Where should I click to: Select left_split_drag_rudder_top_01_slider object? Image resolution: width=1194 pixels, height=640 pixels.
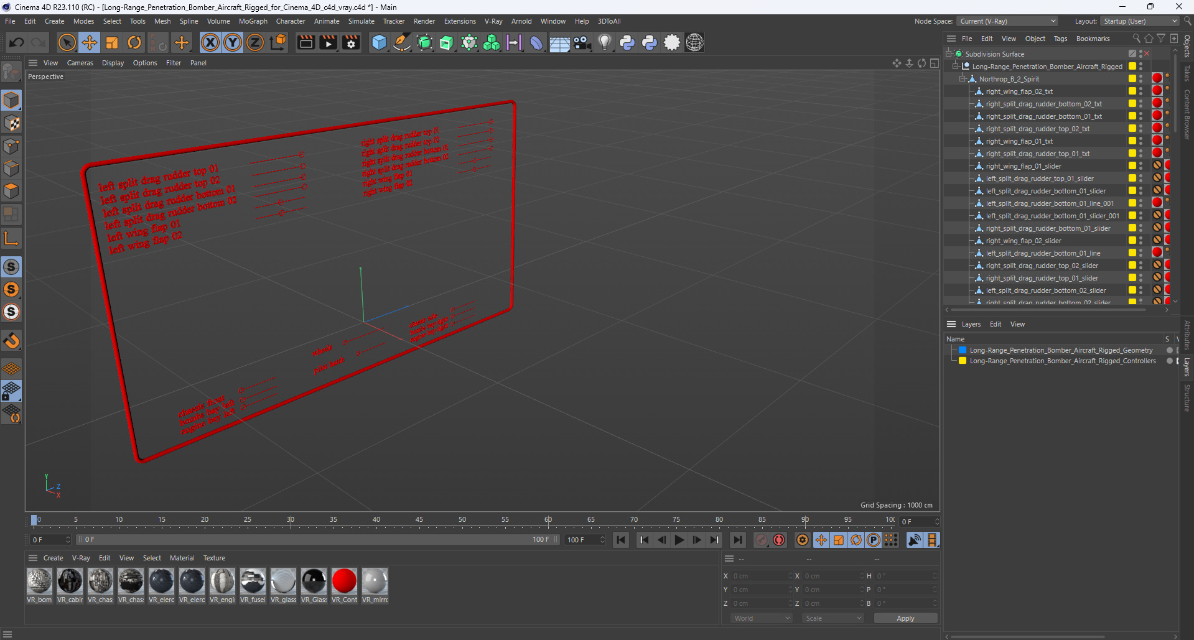click(1040, 179)
